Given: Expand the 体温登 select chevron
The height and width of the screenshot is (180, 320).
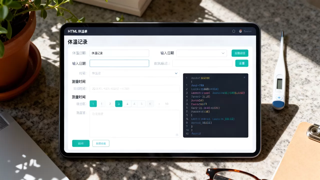Looking at the screenshot, I should pyautogui.click(x=176, y=73).
